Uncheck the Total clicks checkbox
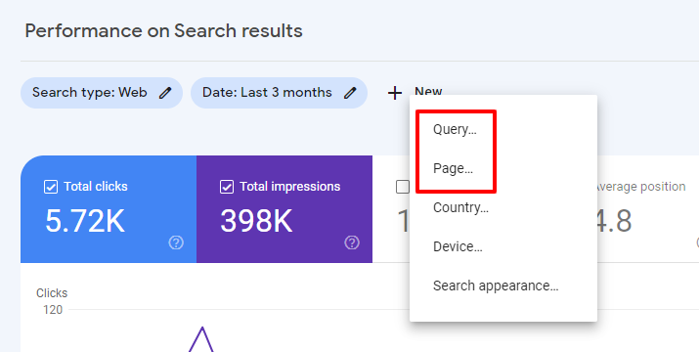699x352 pixels. point(51,187)
